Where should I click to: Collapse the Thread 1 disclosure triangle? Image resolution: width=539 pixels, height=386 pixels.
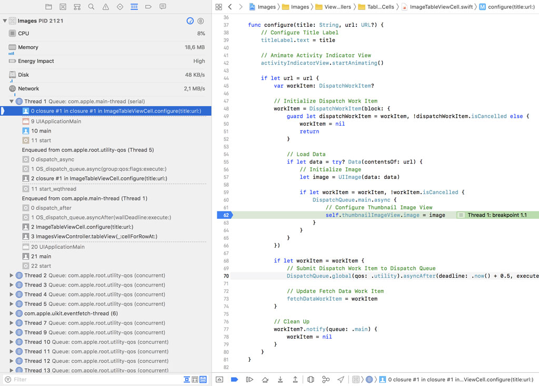[x=12, y=101]
